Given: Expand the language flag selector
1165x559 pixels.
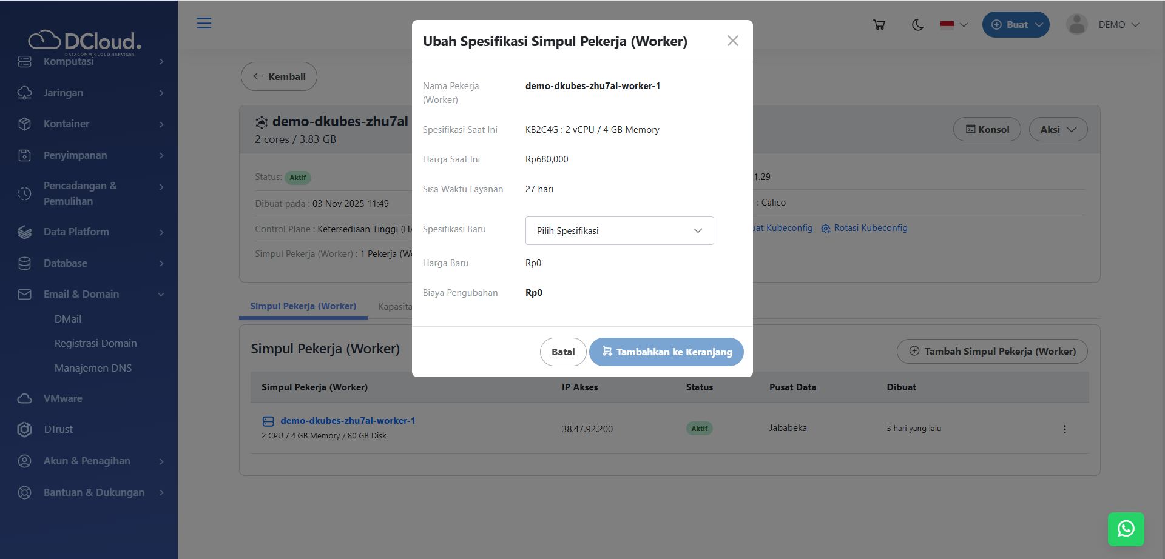Looking at the screenshot, I should pos(954,25).
